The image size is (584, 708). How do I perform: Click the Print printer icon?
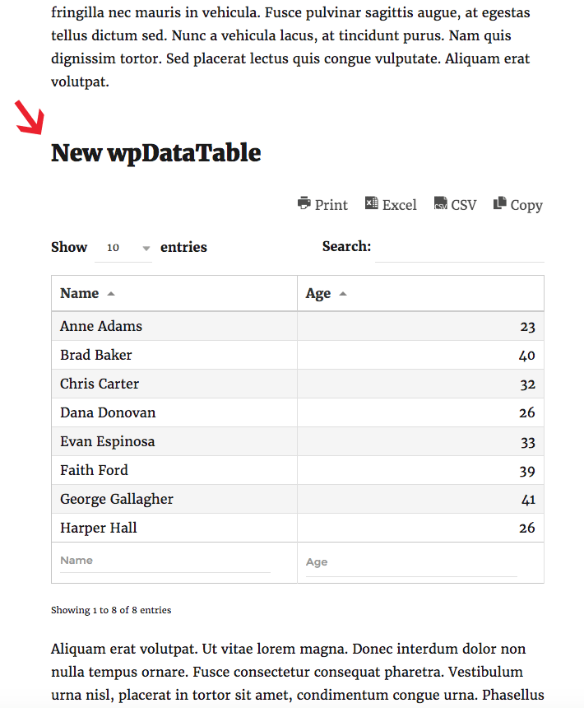[304, 203]
